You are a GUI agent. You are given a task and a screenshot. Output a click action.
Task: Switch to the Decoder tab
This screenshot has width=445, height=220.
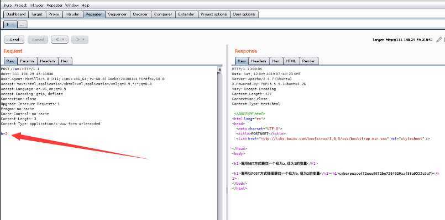pyautogui.click(x=140, y=14)
